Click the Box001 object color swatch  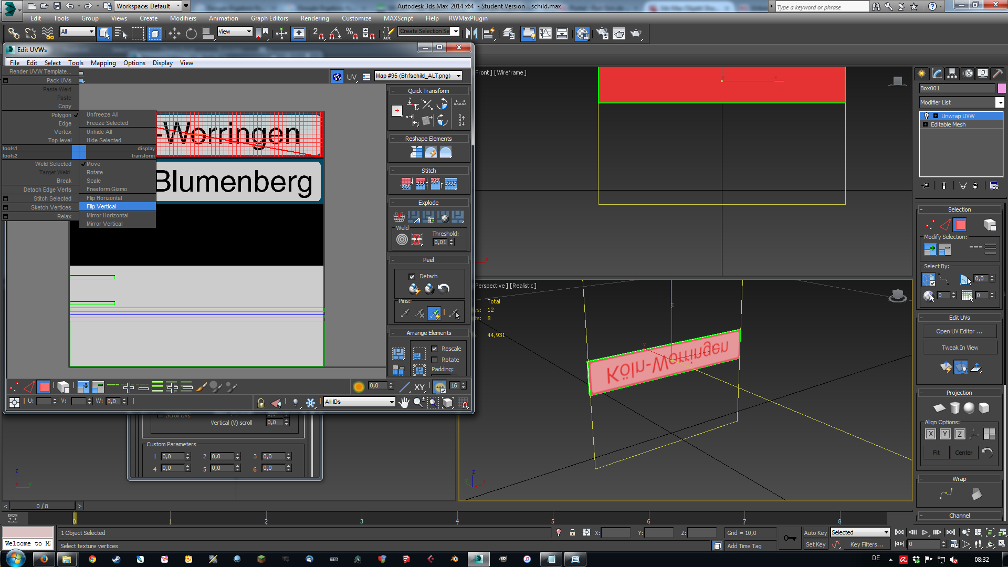1002,88
